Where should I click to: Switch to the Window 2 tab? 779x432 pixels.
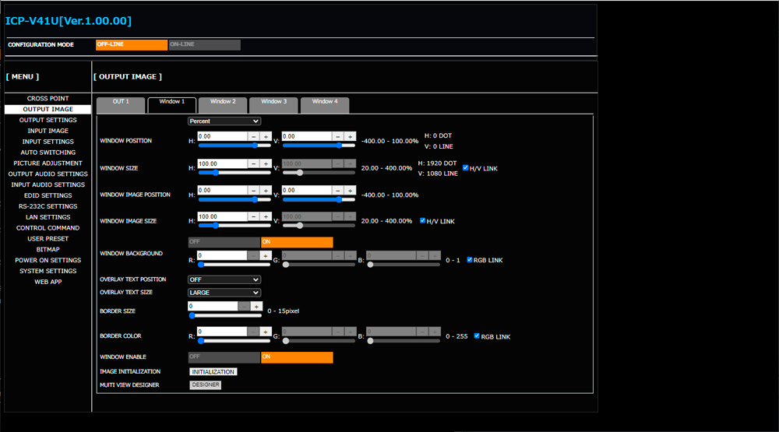click(x=222, y=102)
